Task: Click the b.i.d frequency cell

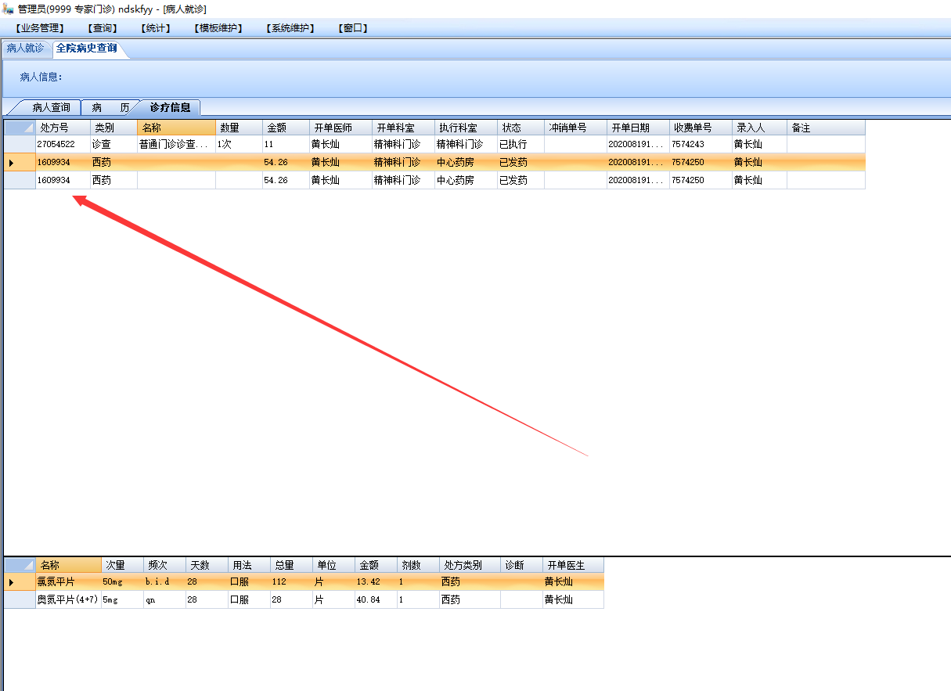Action: (x=164, y=582)
